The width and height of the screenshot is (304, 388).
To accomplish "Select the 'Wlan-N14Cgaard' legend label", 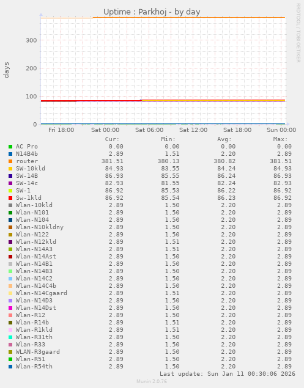I will (x=42, y=293).
